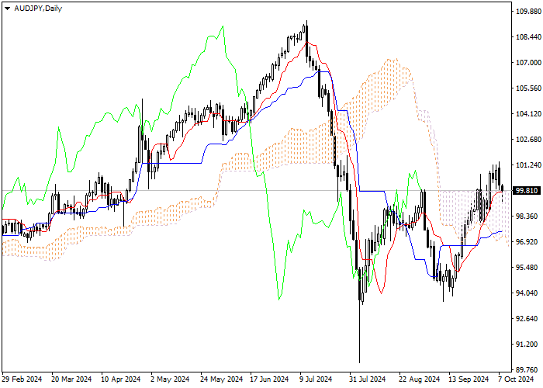The width and height of the screenshot is (543, 388).
Task: Click the 20 Mar 2024 date label
Action: click(x=71, y=379)
